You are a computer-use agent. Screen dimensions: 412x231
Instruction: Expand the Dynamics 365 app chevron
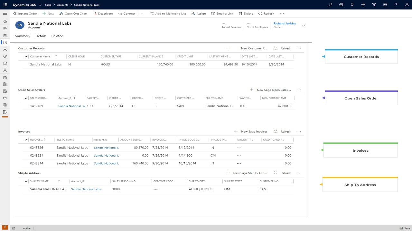(x=40, y=4)
